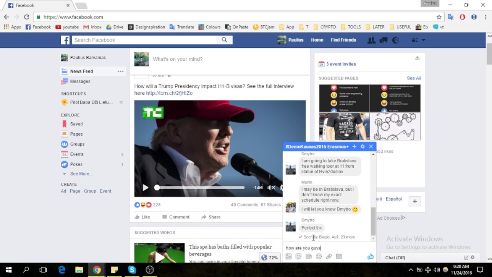Like the TechCrunch post
Viewport: 492px width, 277px height.
point(142,217)
